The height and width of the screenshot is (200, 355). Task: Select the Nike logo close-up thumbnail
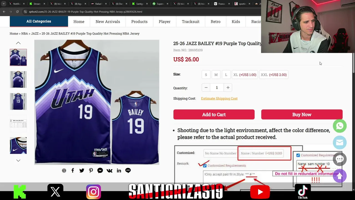pos(18,146)
